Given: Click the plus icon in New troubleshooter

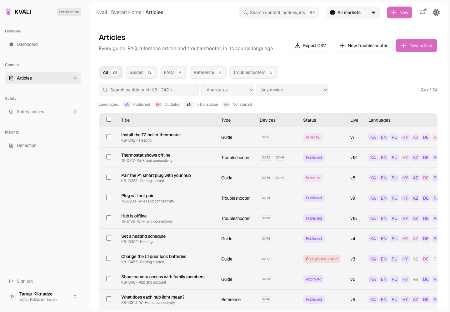Looking at the screenshot, I should coord(342,46).
